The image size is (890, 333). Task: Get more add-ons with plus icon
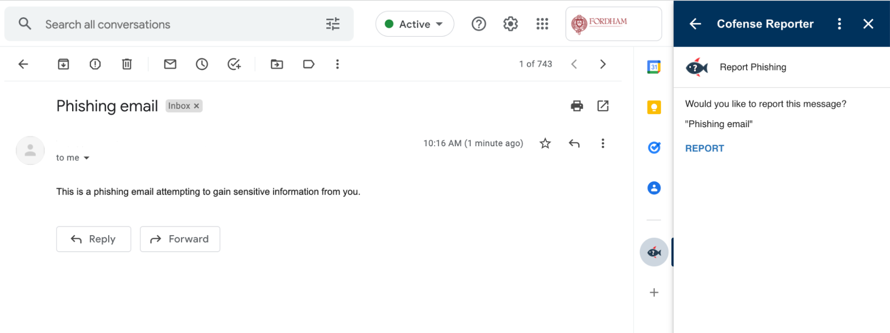click(x=654, y=293)
